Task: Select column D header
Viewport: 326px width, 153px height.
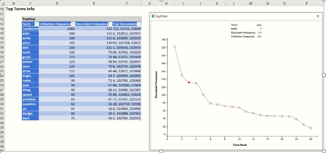Action: 57,3
